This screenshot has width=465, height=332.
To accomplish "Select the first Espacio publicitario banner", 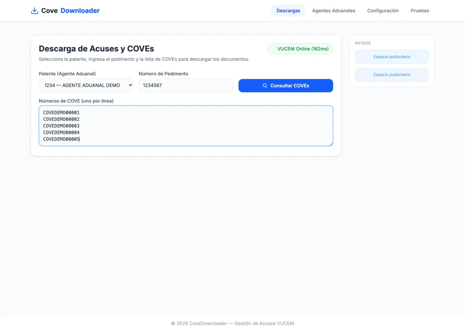I will pyautogui.click(x=392, y=57).
